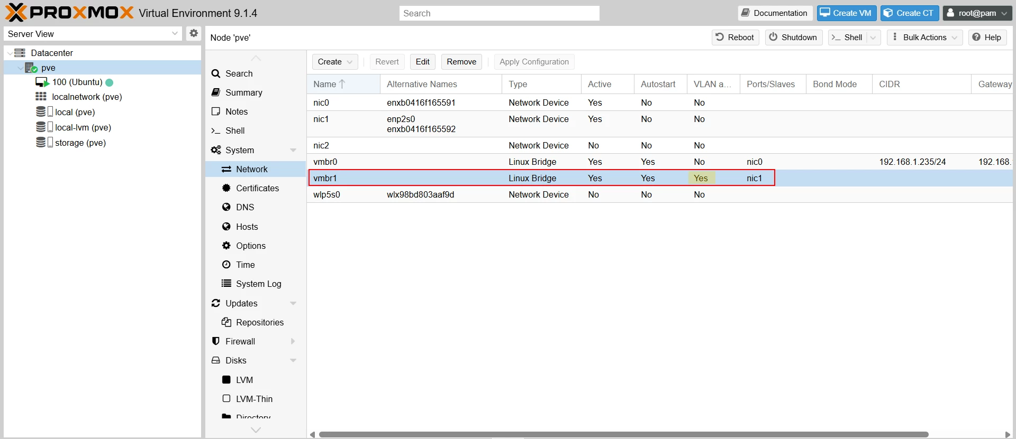Click the gear icon beside Server View
Screen dimensions: 1016x439
(x=194, y=33)
